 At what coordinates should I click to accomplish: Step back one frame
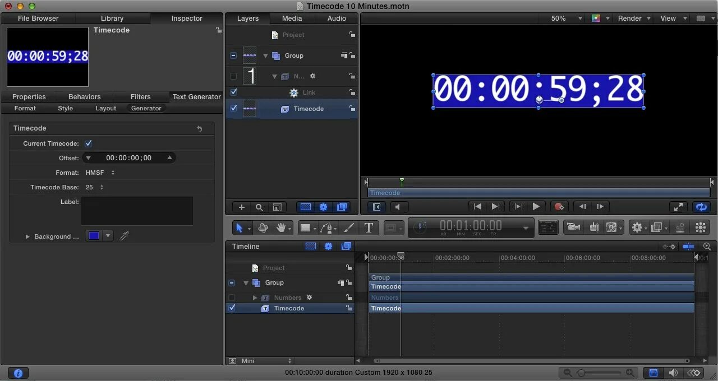tap(583, 207)
